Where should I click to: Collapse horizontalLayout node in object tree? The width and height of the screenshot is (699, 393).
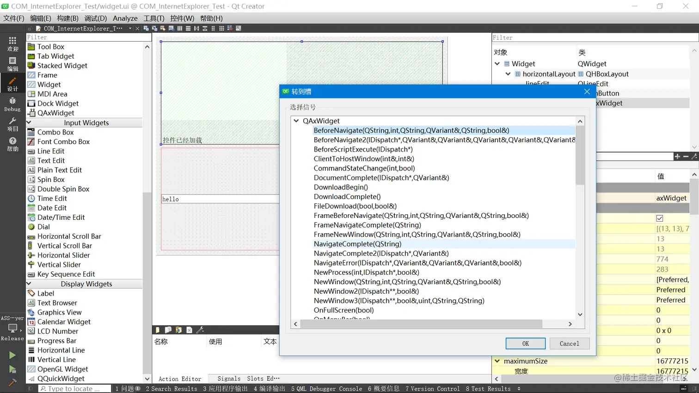[508, 74]
